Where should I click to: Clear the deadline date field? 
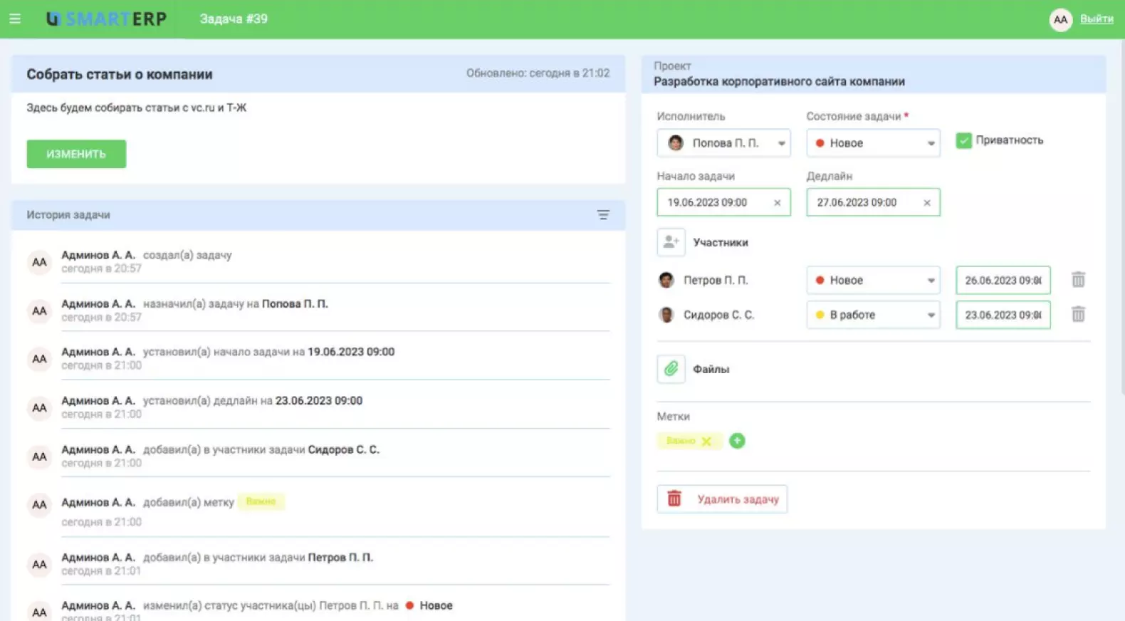point(926,203)
